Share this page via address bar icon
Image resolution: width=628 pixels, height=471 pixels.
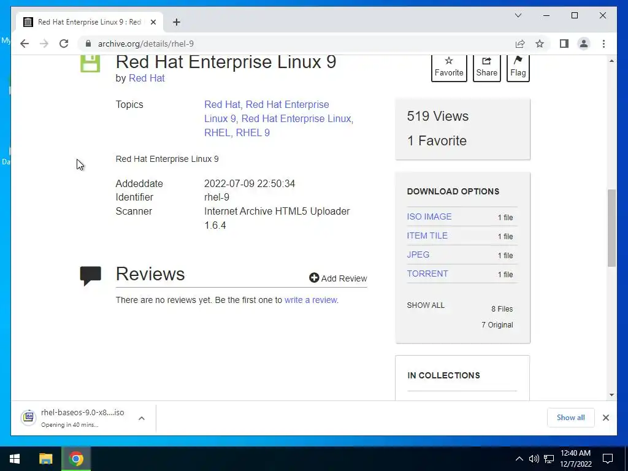point(520,44)
